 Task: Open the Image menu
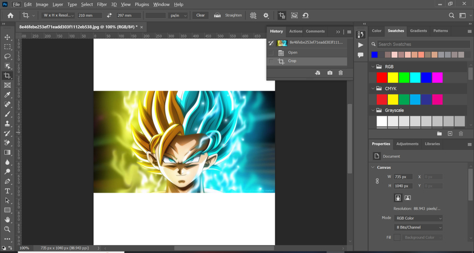pyautogui.click(x=42, y=4)
